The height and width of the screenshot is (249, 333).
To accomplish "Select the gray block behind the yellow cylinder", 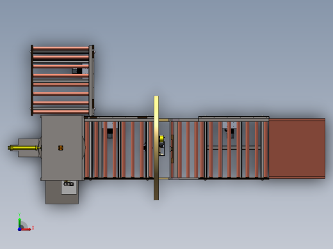I will click(29, 148).
